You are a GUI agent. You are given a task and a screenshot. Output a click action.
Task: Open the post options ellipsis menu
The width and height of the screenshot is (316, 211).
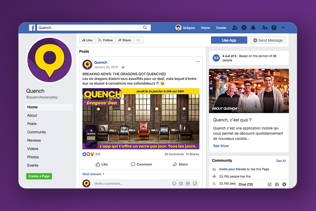coord(198,62)
